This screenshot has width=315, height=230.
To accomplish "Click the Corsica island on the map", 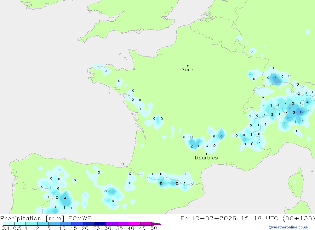I will (x=296, y=183).
